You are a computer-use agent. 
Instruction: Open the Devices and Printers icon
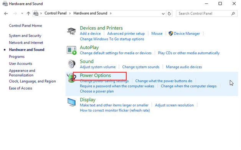(x=71, y=31)
